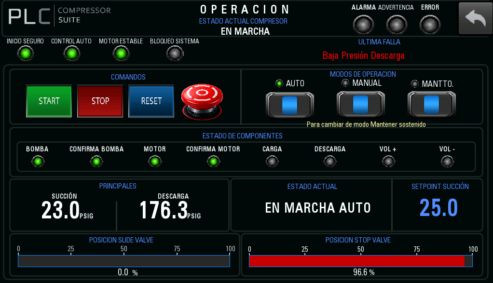Click the MOTOR status LED
493x283 pixels.
click(x=155, y=162)
